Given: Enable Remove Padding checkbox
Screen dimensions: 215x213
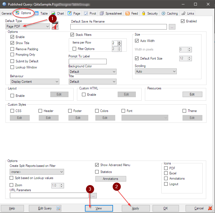Looking at the screenshot, I should (x=12, y=49).
